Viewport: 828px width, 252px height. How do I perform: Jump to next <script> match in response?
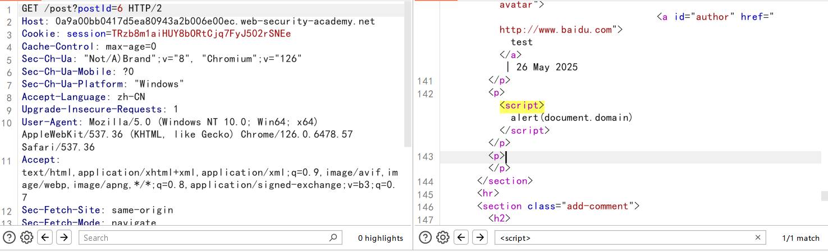[479, 237]
